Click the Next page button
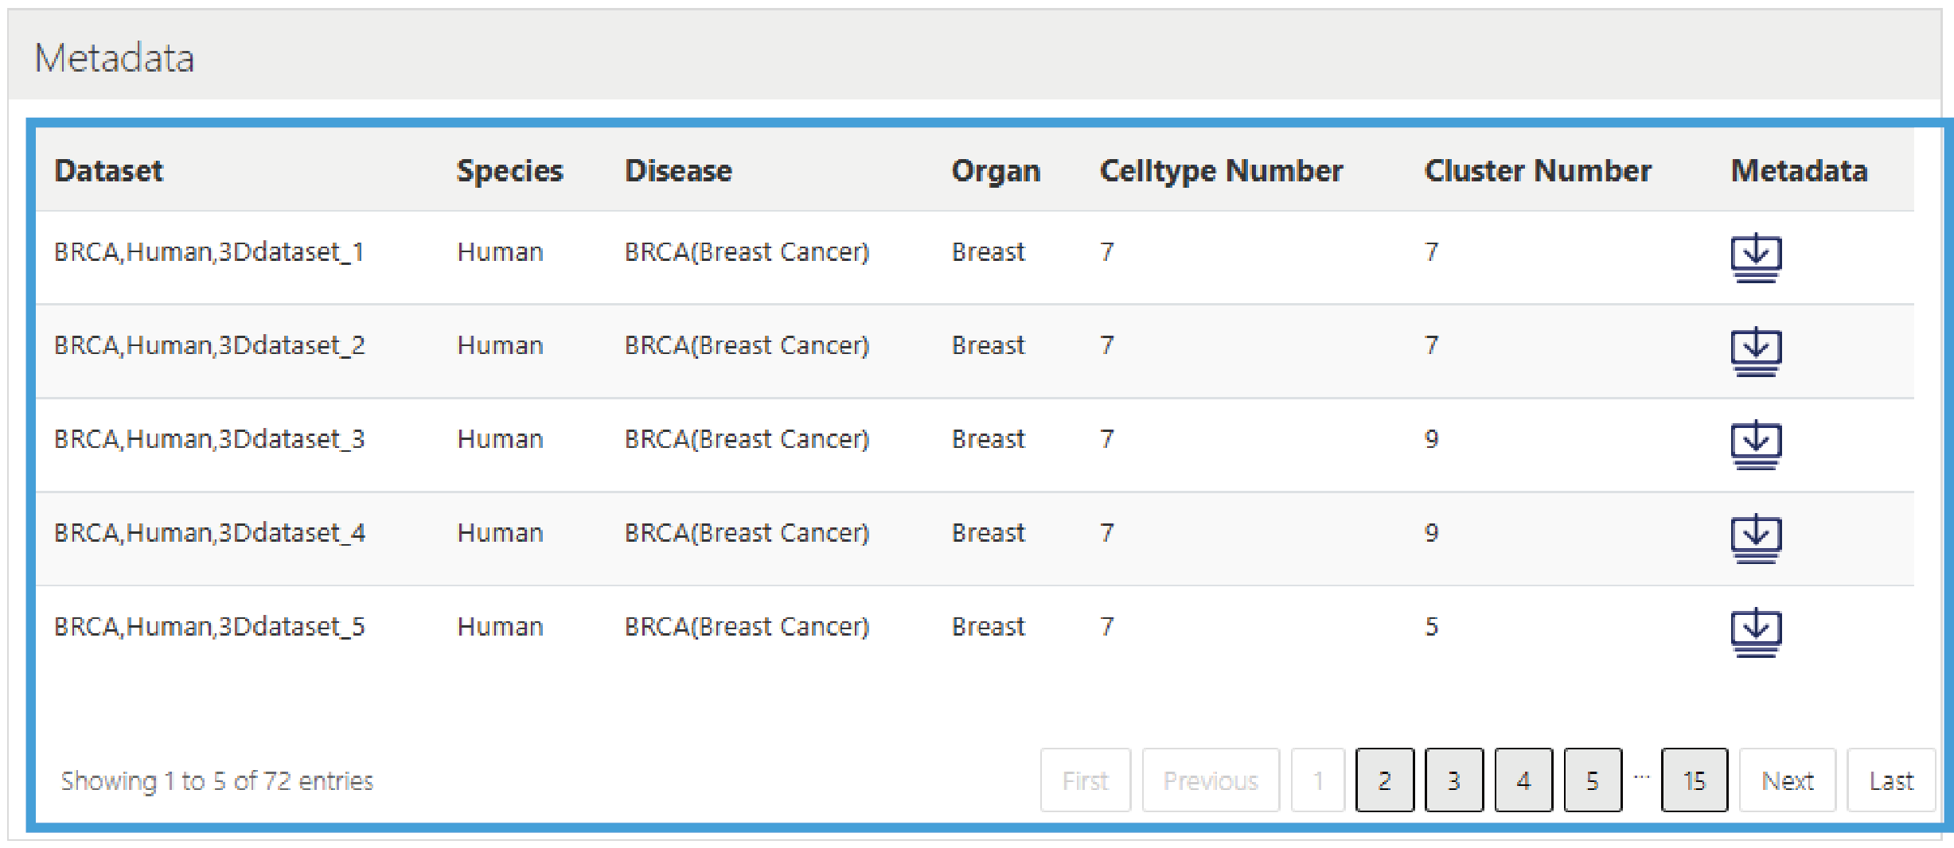Viewport: 1954px width, 848px height. click(x=1787, y=780)
